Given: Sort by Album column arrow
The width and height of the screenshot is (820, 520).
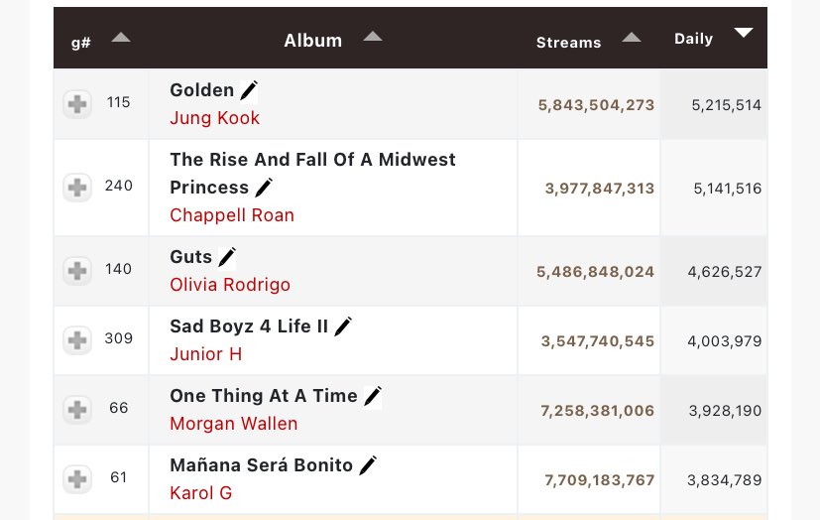Looking at the screenshot, I should 373,36.
